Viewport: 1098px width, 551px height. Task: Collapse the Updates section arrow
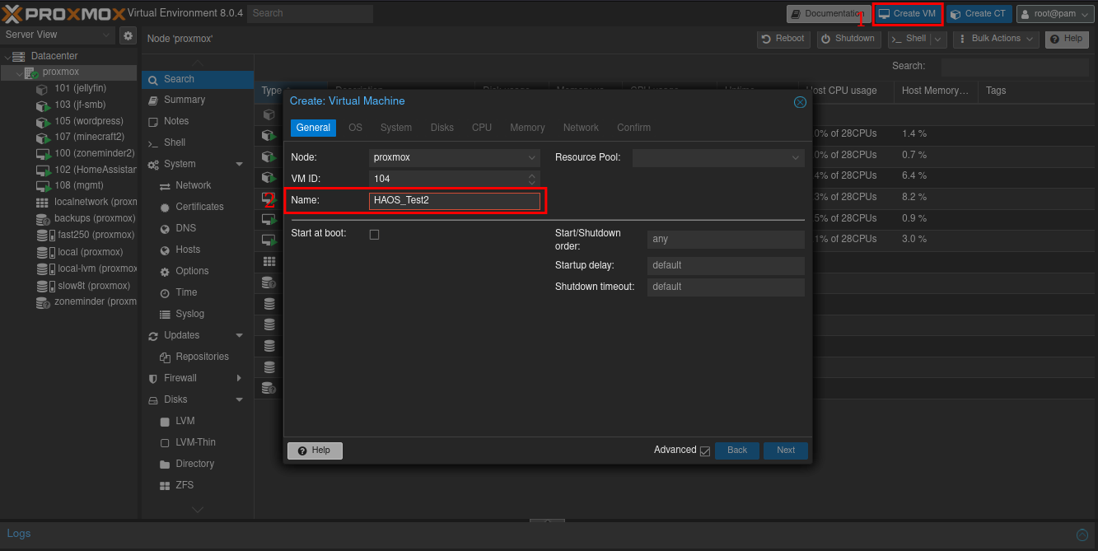click(240, 335)
